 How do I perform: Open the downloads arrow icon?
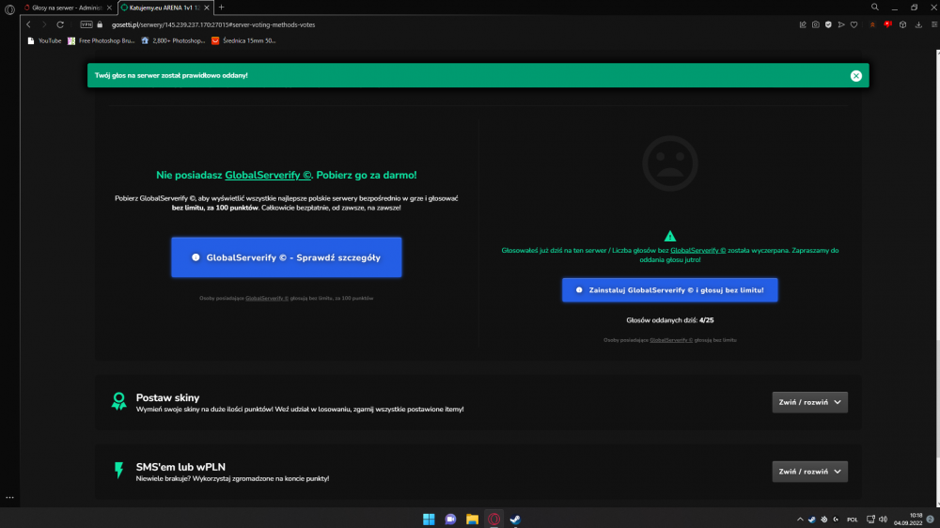(918, 24)
